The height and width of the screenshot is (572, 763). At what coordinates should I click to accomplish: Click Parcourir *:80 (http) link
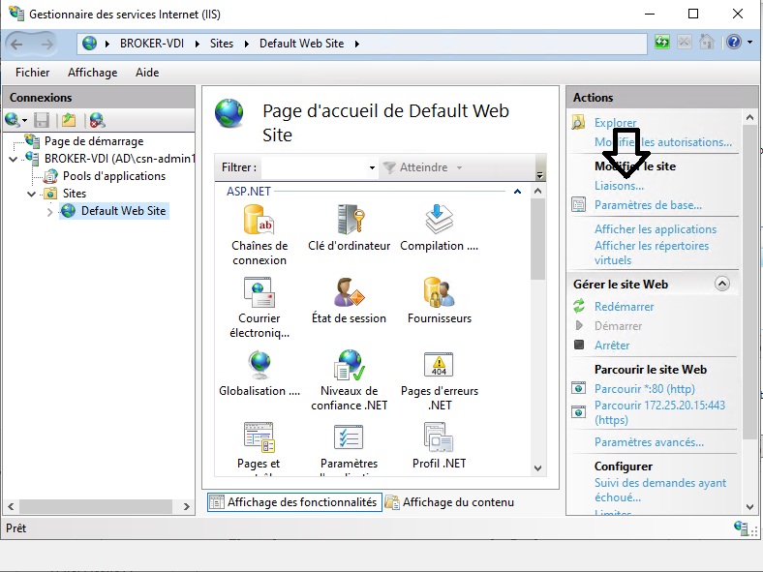[x=644, y=389]
